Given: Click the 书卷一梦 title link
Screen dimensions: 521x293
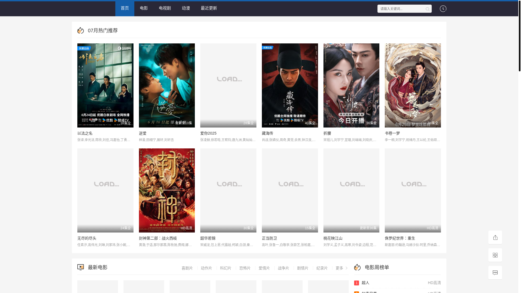Looking at the screenshot, I should coord(392,133).
